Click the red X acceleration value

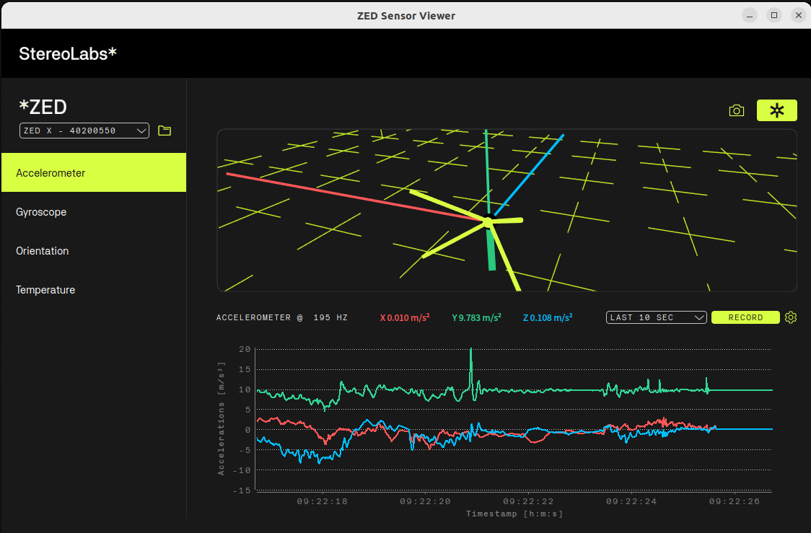click(x=405, y=317)
